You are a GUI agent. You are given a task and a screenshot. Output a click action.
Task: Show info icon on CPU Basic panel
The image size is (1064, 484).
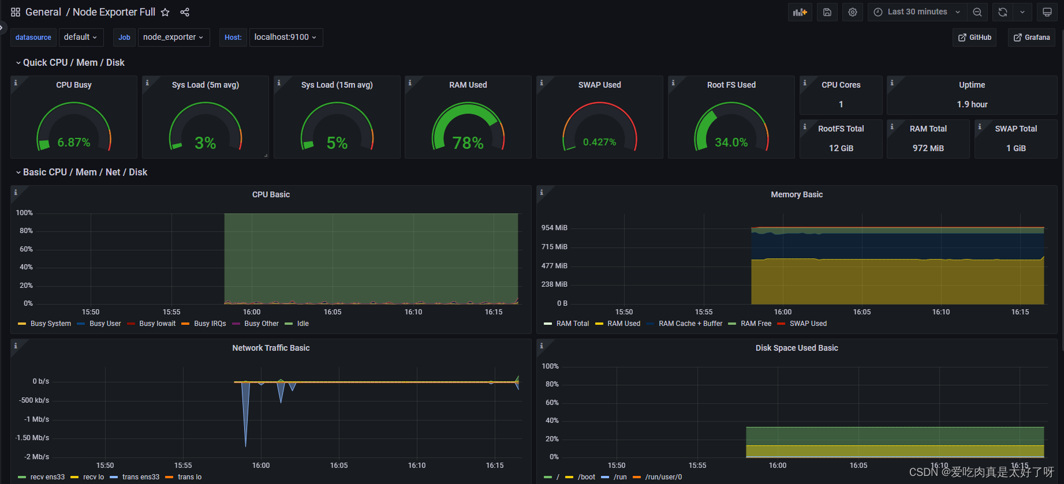click(x=16, y=192)
